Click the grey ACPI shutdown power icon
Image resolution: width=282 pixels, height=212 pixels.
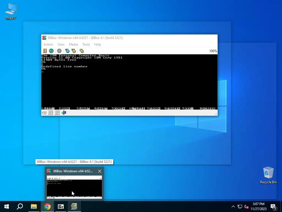tap(59, 51)
